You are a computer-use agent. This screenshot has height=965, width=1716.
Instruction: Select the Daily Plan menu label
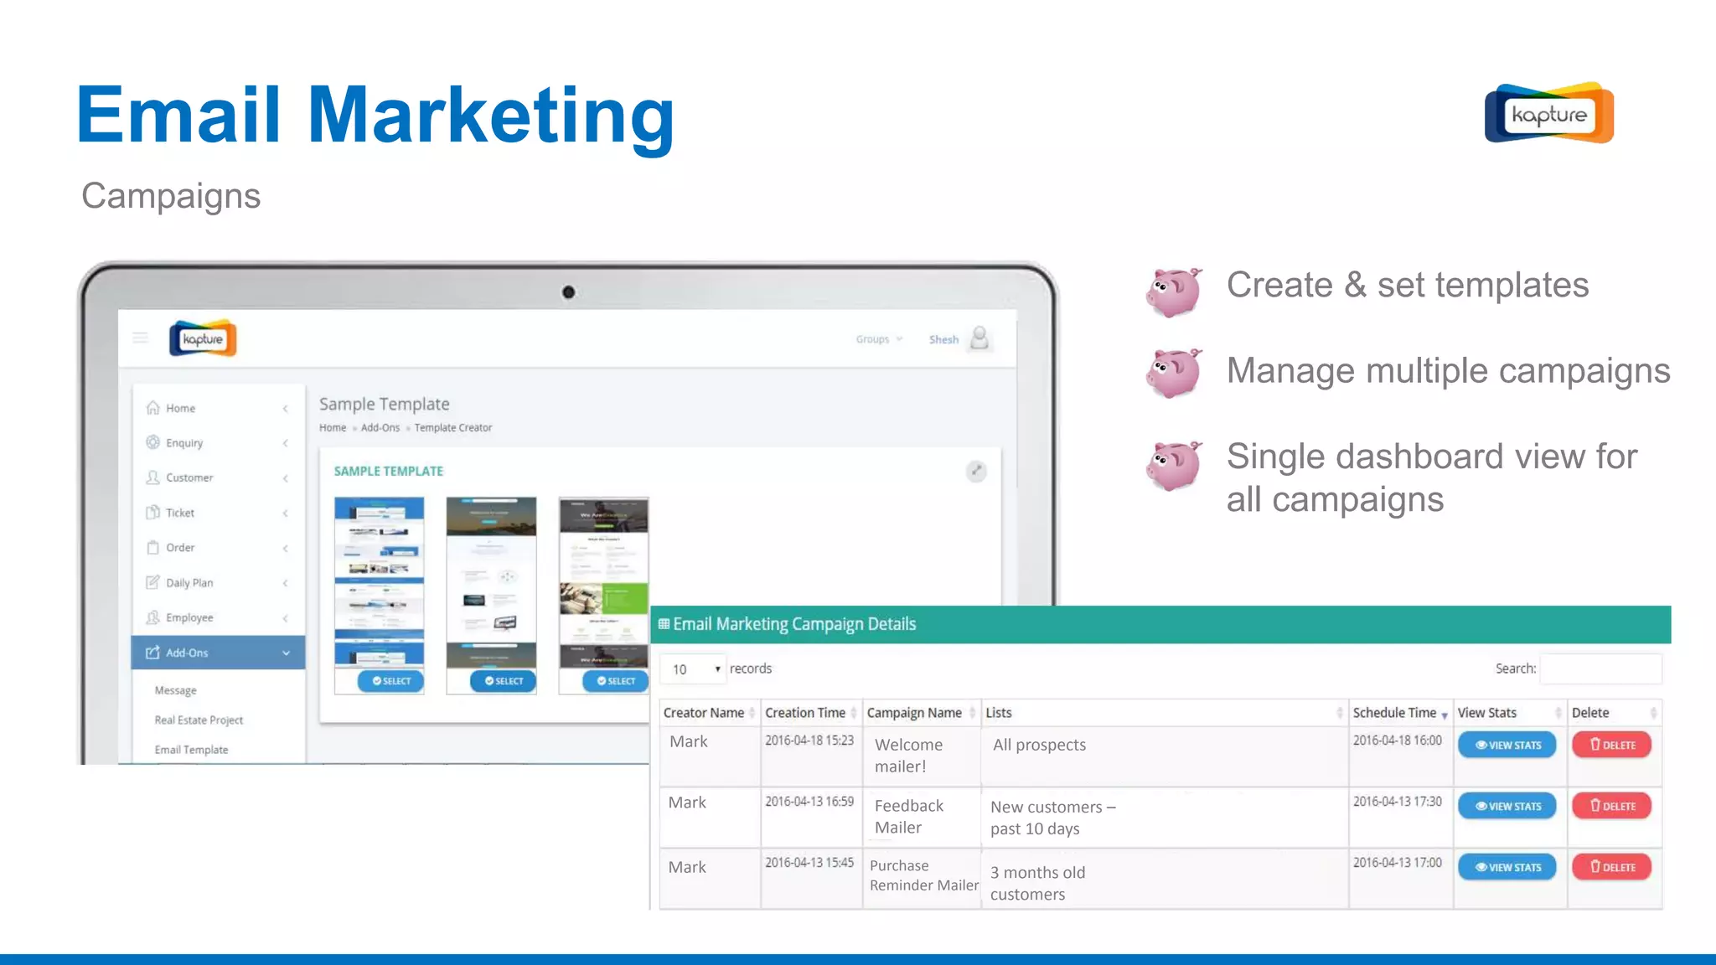click(189, 583)
